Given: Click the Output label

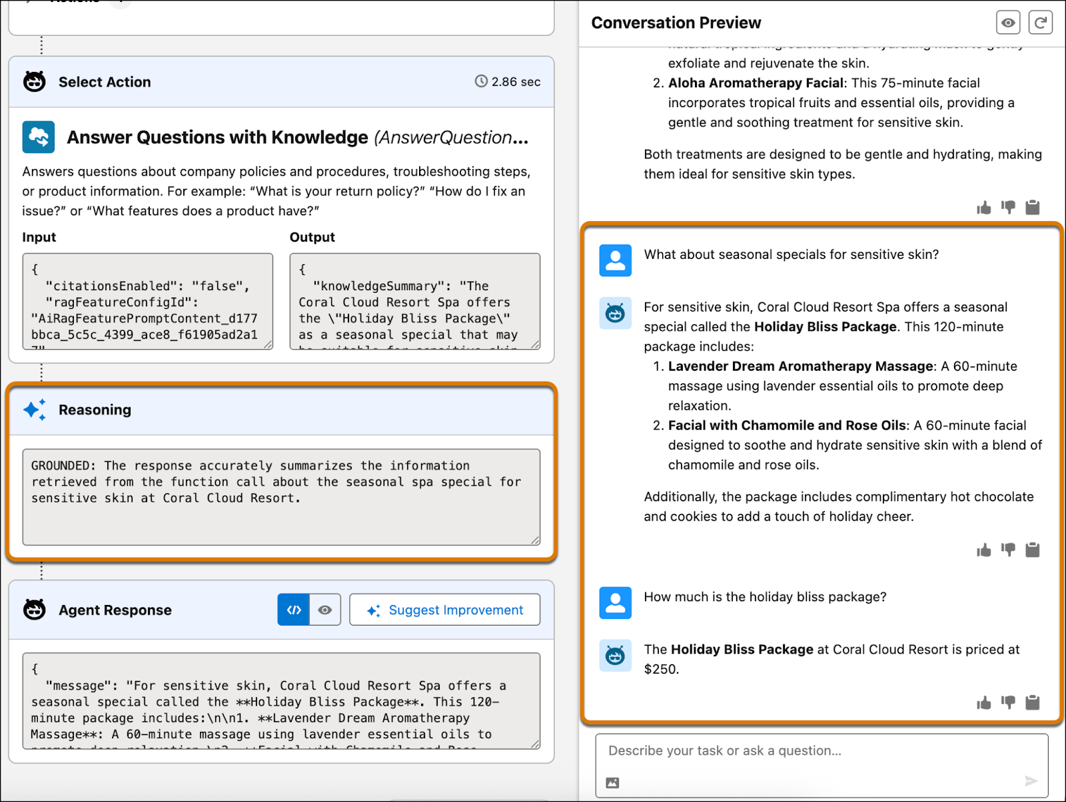Looking at the screenshot, I should (x=312, y=237).
